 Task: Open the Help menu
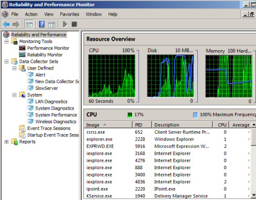coord(113,14)
